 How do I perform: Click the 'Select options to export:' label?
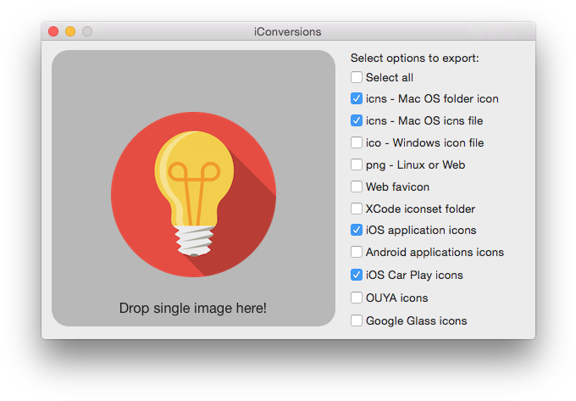[x=415, y=58]
